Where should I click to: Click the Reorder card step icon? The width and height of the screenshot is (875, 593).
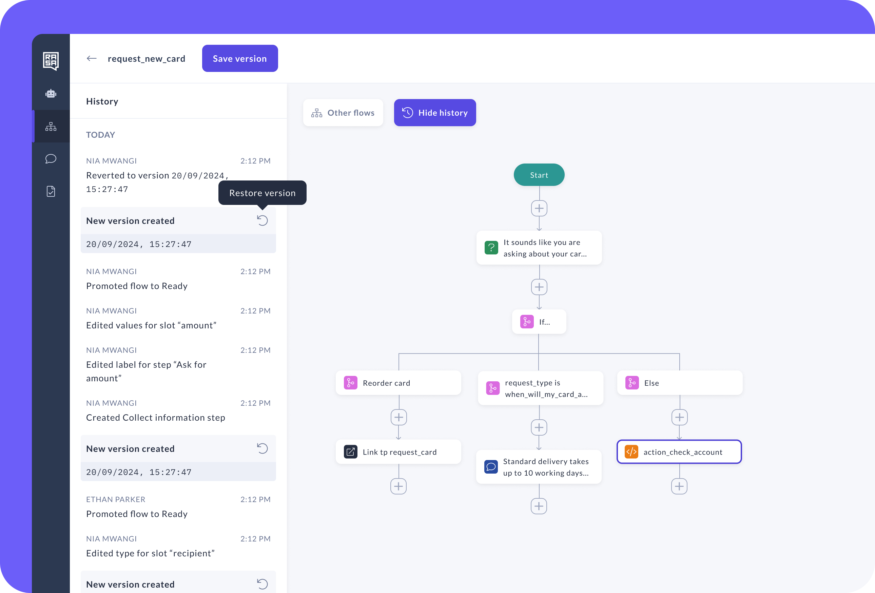tap(351, 383)
